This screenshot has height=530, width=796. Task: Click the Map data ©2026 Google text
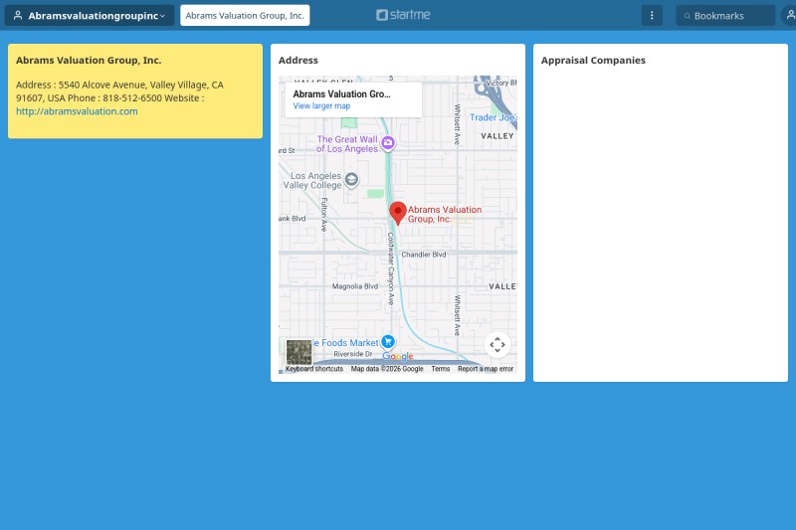pos(387,369)
